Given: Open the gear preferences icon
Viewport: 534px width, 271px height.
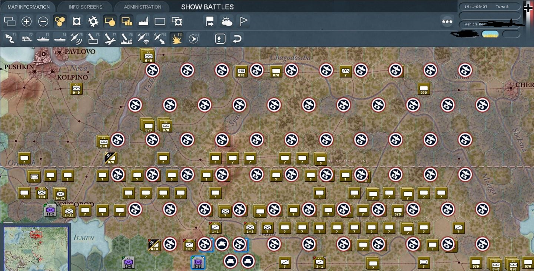Looking at the screenshot, I should [93, 22].
